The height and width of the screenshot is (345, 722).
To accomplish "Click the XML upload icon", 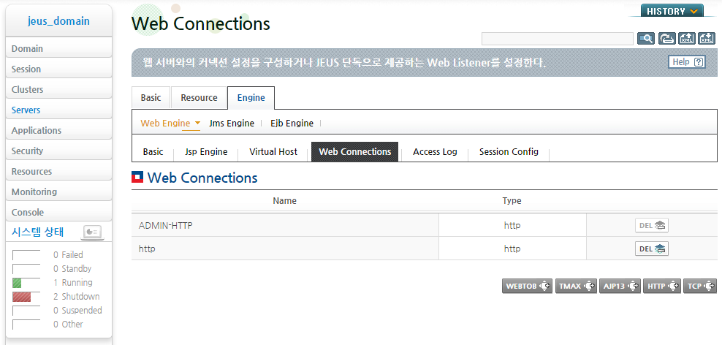I will point(686,39).
